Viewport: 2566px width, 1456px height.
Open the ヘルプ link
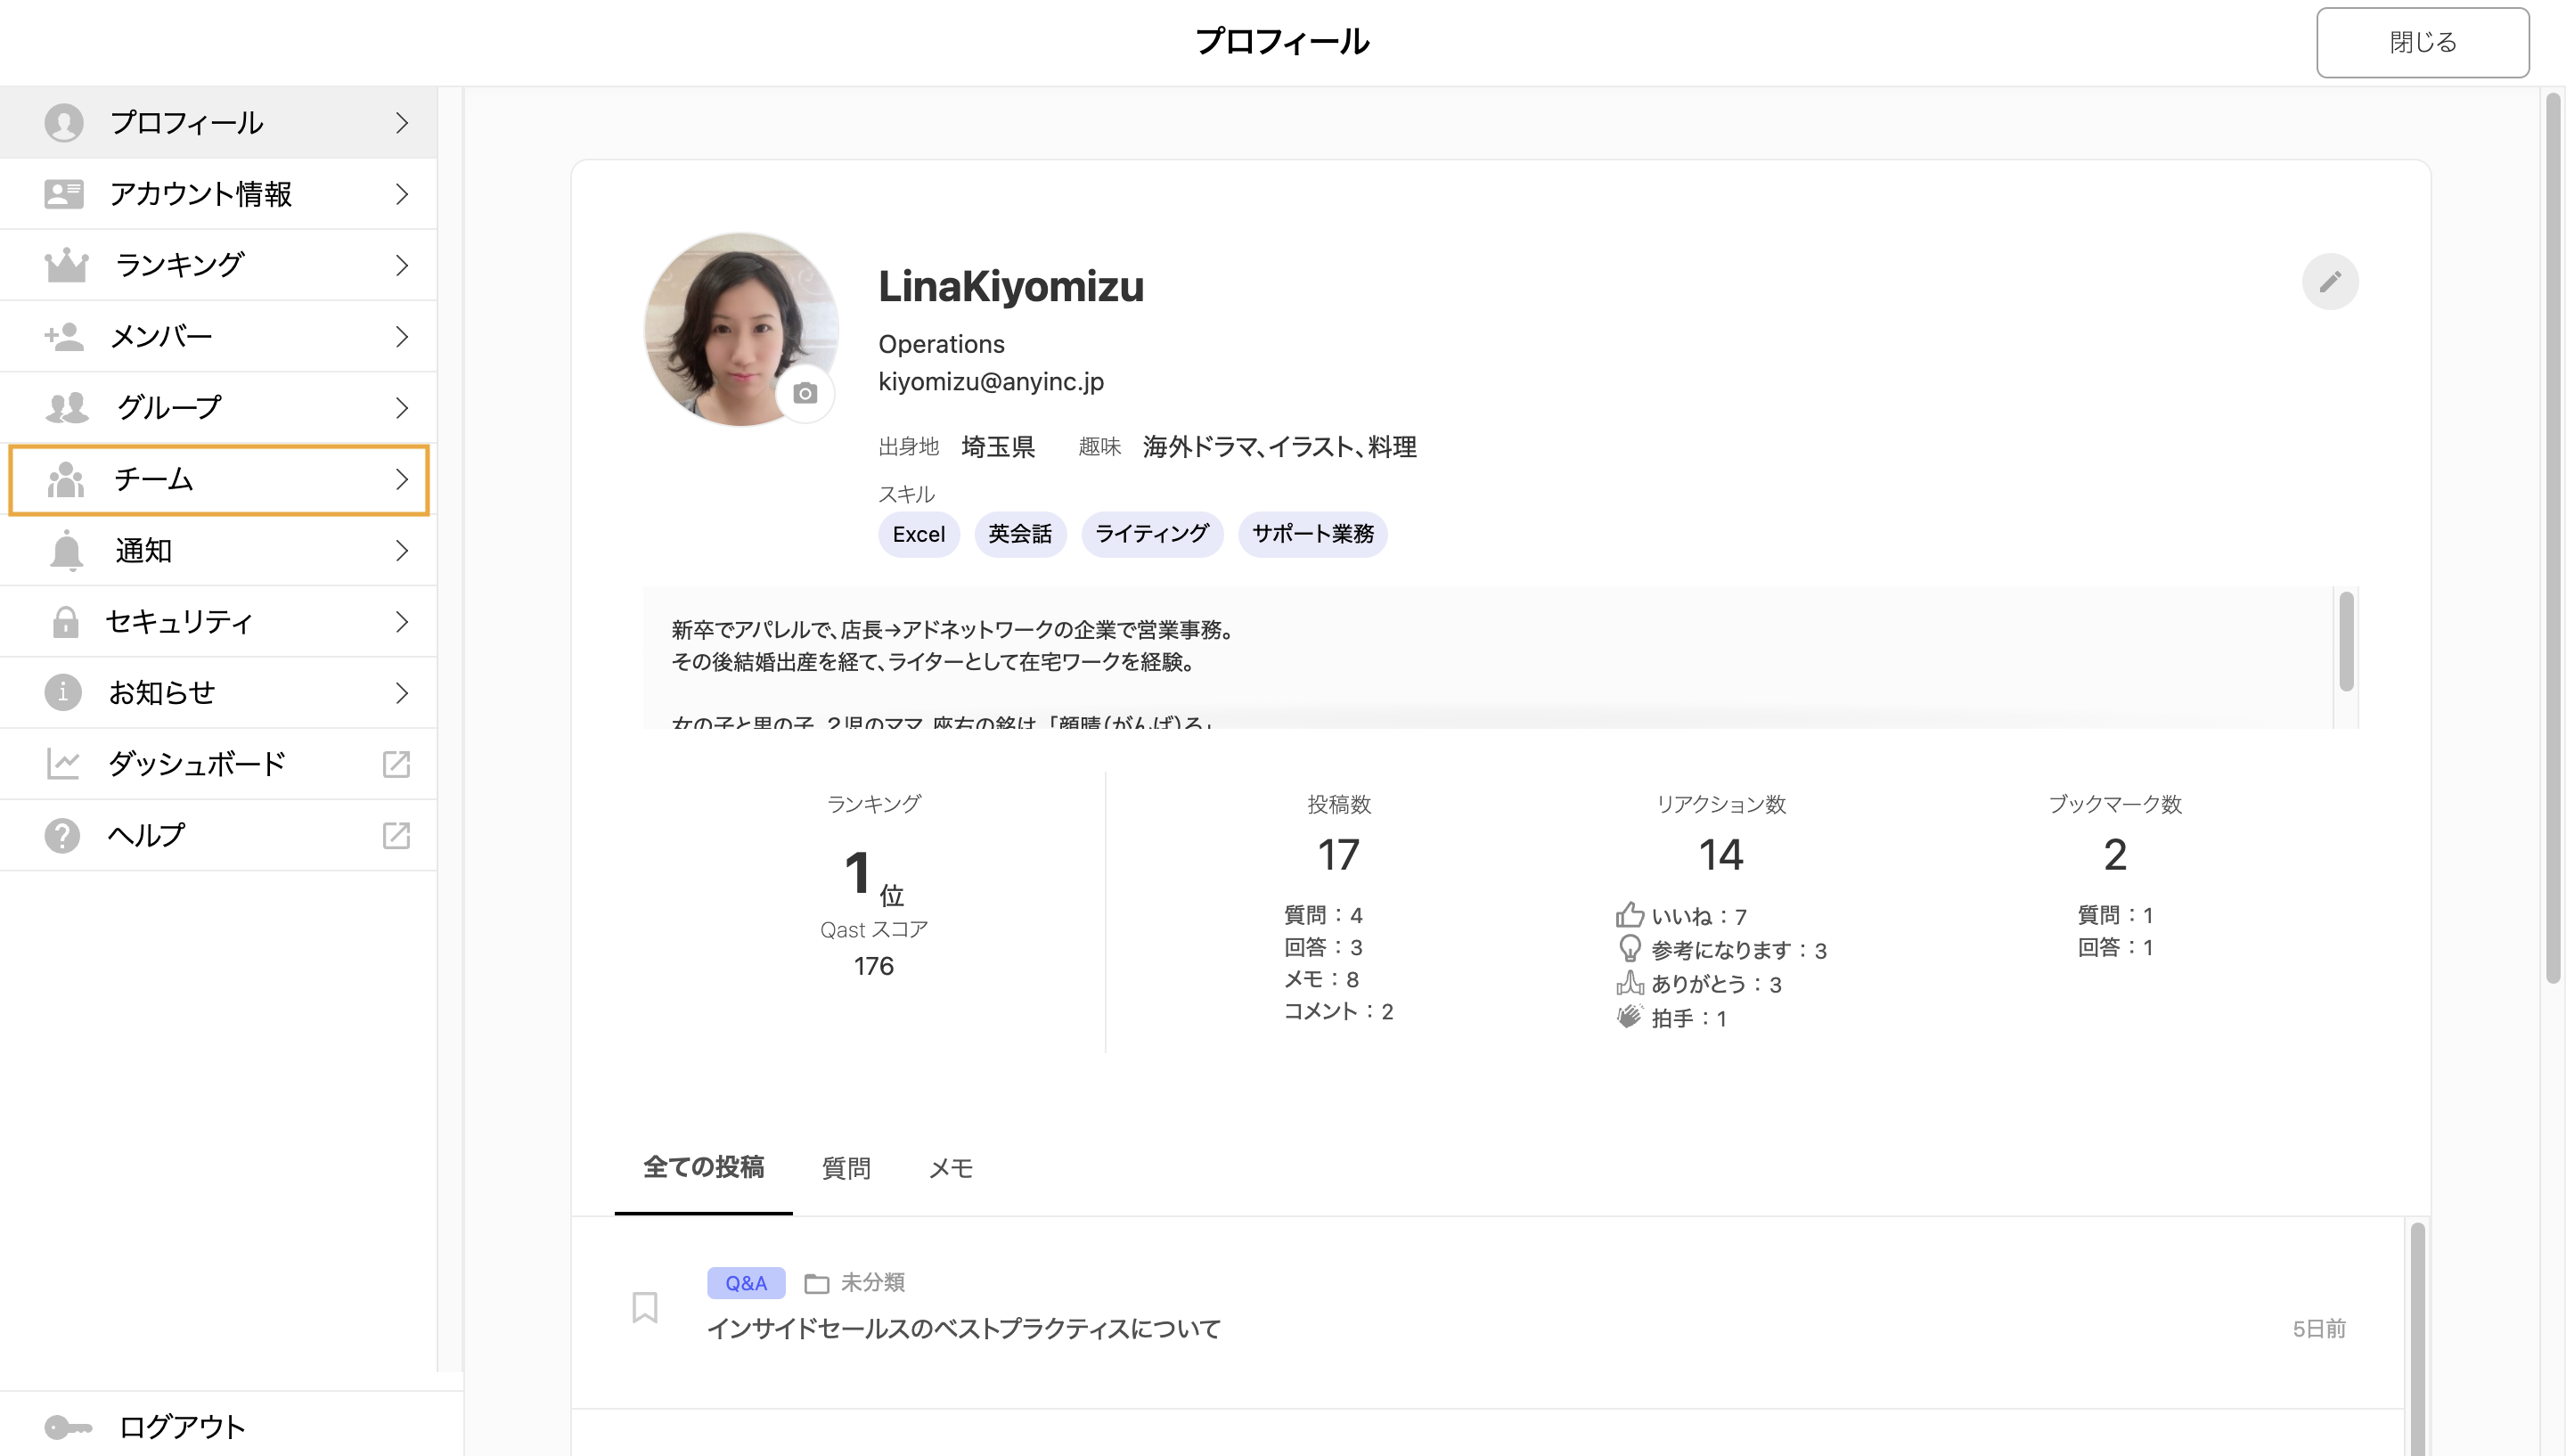(x=218, y=835)
